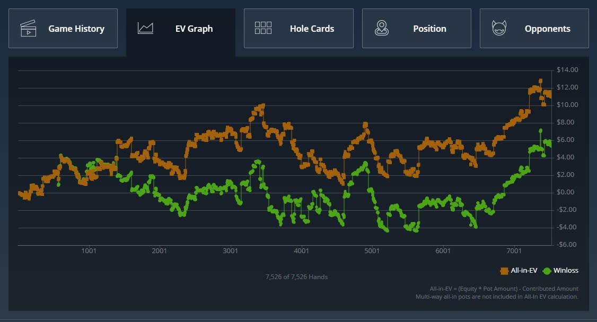Toggle the All-in-EV legend series

519,271
